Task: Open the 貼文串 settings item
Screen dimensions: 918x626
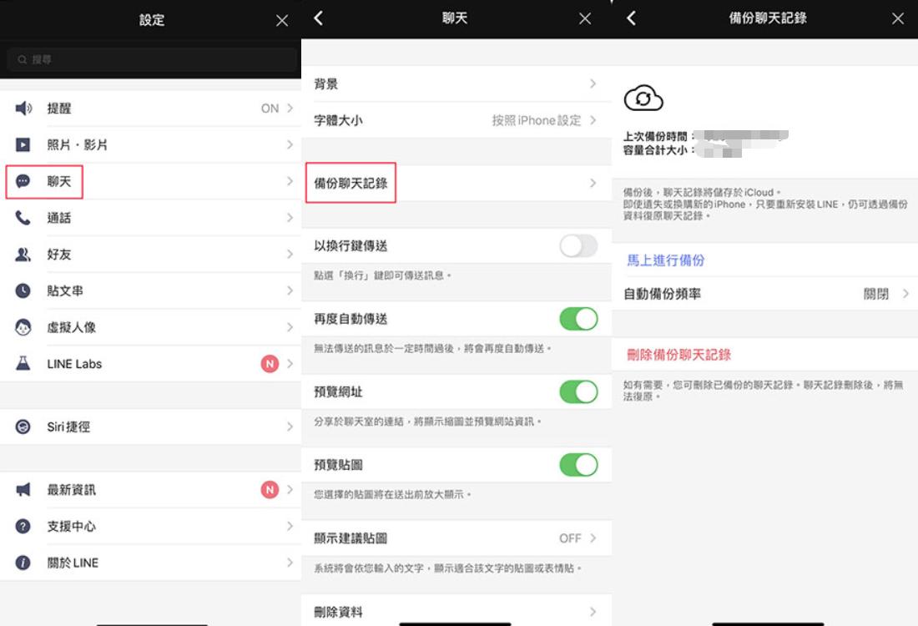Action: pos(151,290)
